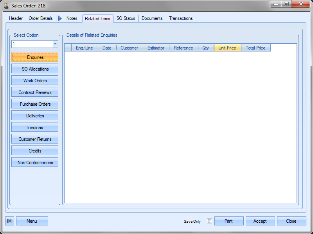Image resolution: width=313 pixels, height=234 pixels.
Task: Go to the Documents tab
Action: (152, 18)
